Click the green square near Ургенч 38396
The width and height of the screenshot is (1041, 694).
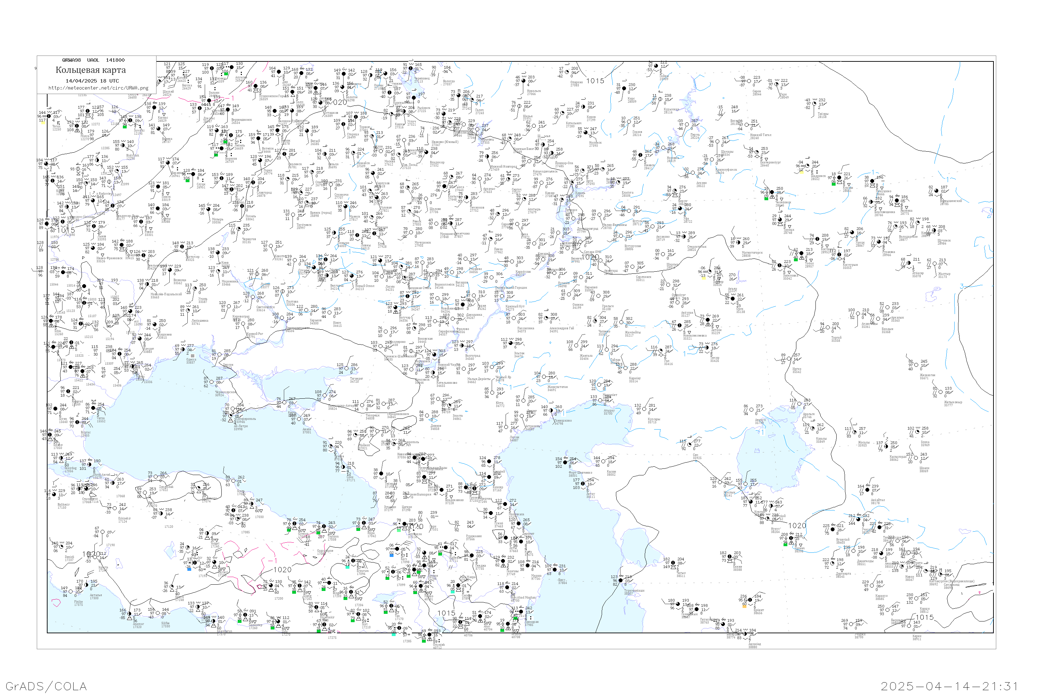[x=785, y=544]
